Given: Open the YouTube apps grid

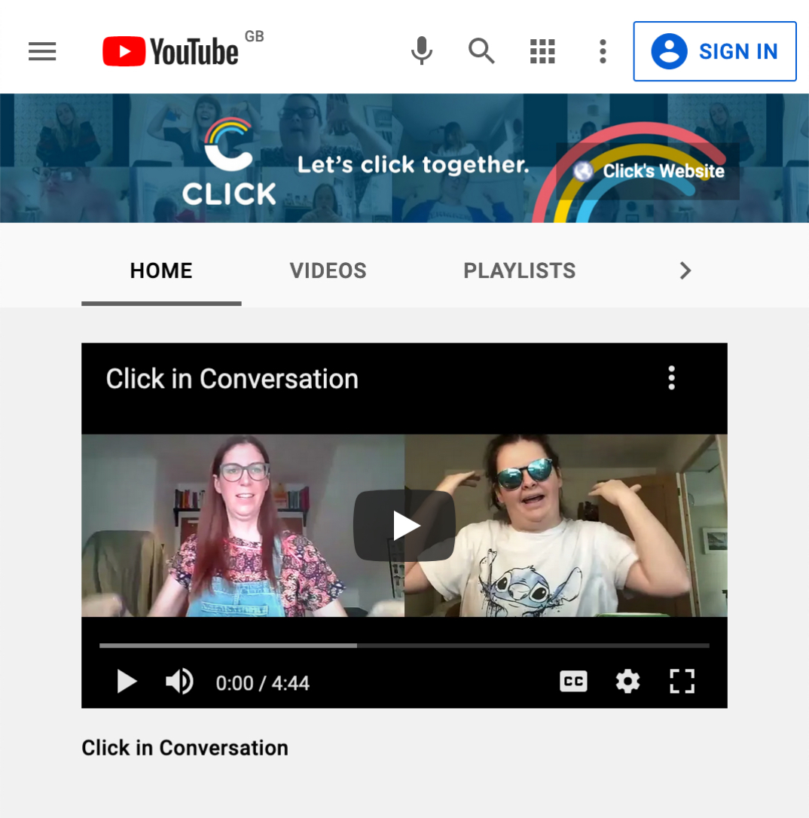Looking at the screenshot, I should (x=542, y=51).
